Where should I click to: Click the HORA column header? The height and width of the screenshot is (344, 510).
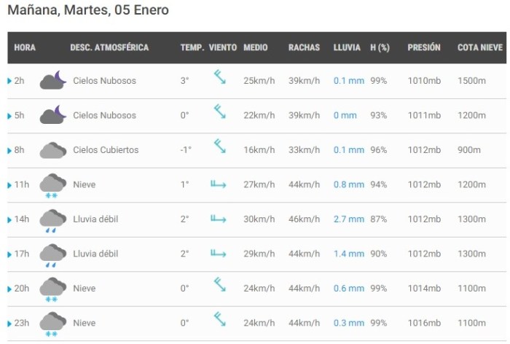pos(25,48)
